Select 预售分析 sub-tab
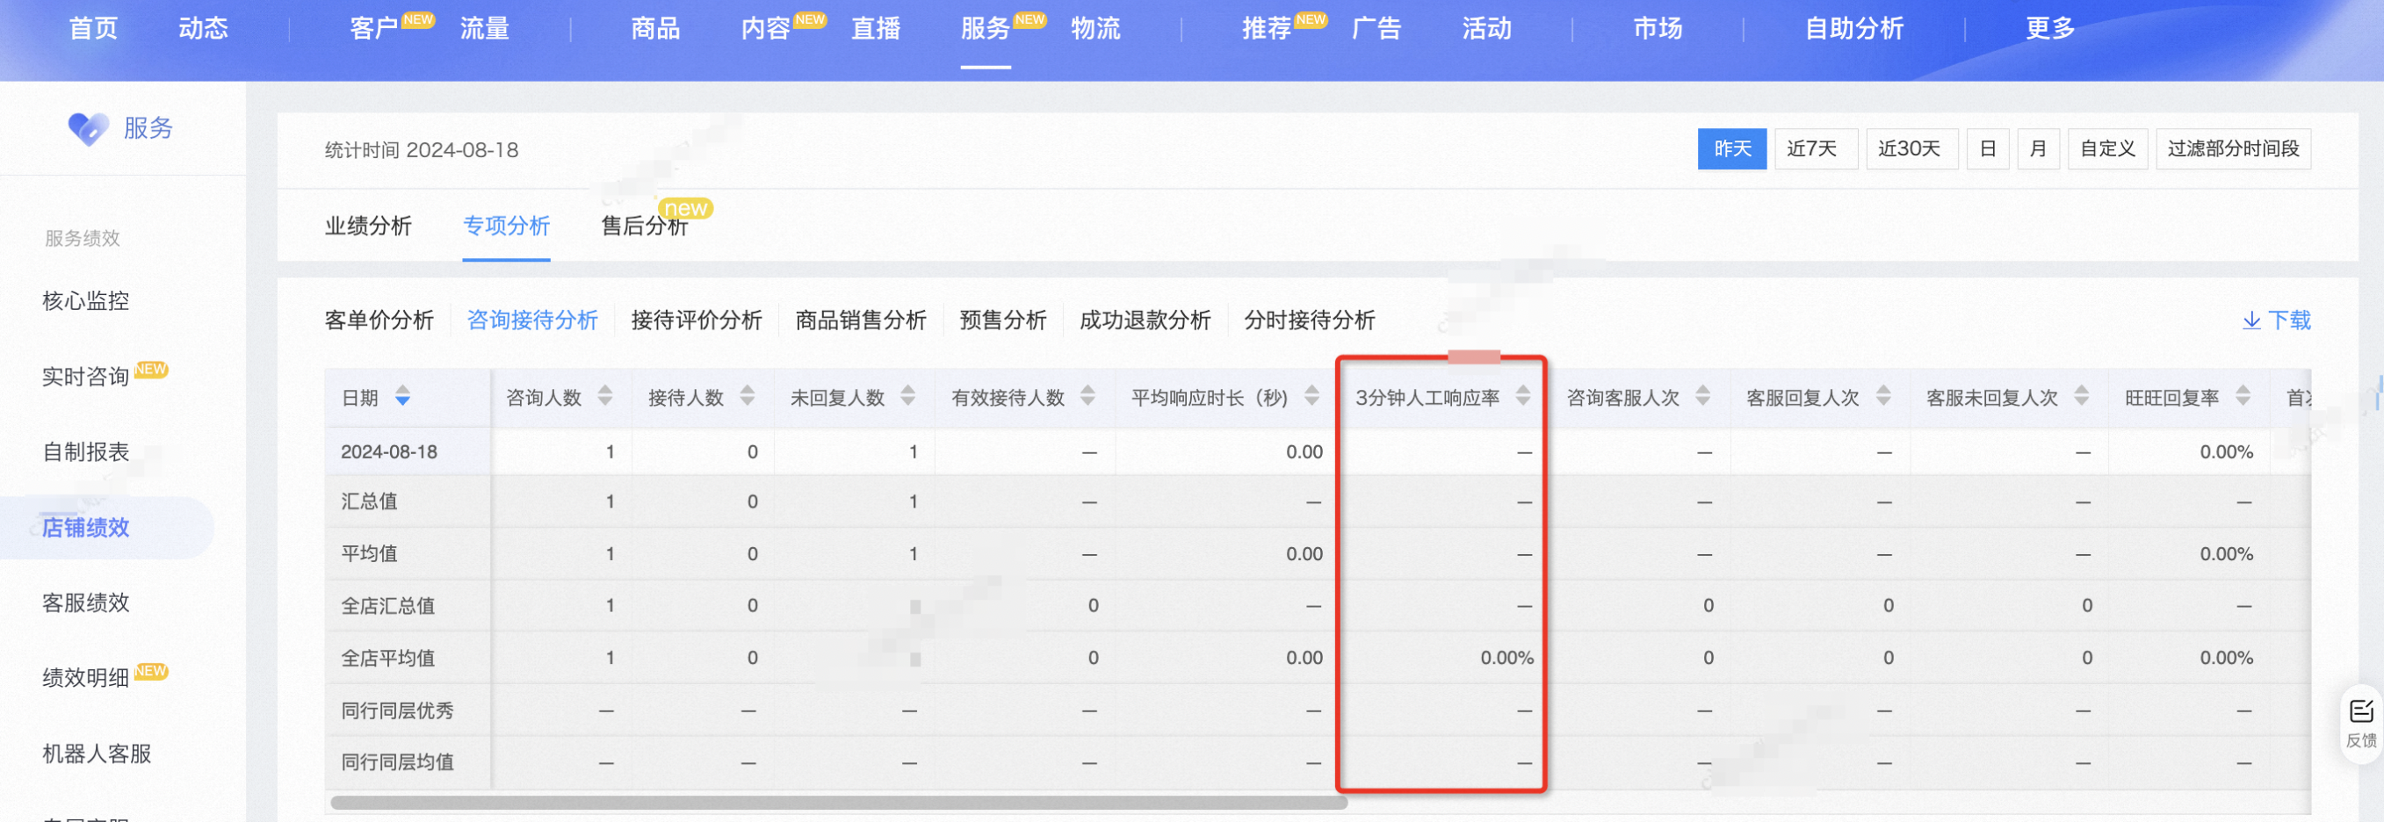The image size is (2384, 822). point(1003,321)
